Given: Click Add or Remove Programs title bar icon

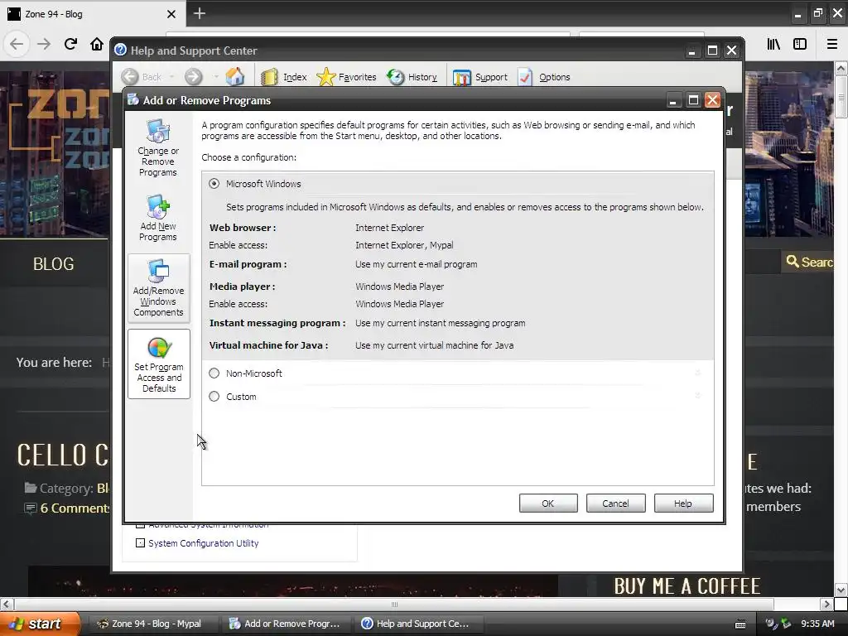Looking at the screenshot, I should pos(133,99).
